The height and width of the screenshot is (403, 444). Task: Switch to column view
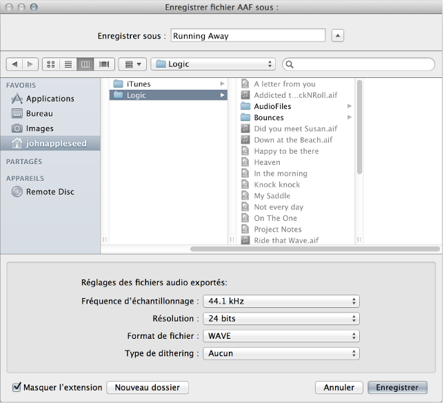point(85,64)
